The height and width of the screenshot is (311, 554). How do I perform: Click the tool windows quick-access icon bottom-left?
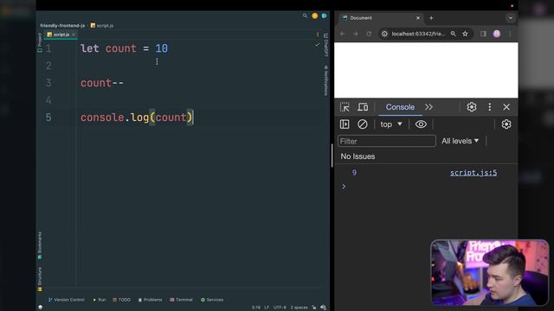41,308
